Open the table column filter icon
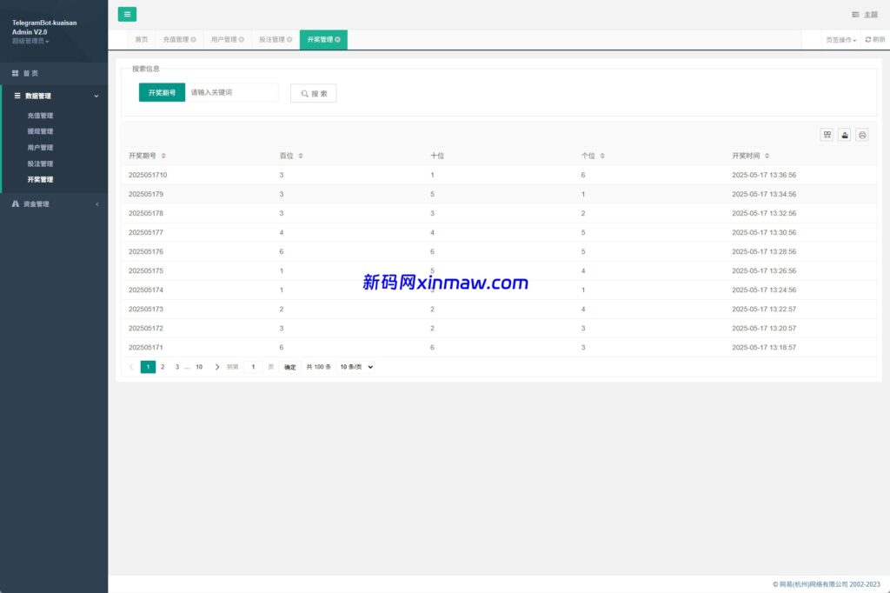This screenshot has height=593, width=890. click(x=827, y=135)
